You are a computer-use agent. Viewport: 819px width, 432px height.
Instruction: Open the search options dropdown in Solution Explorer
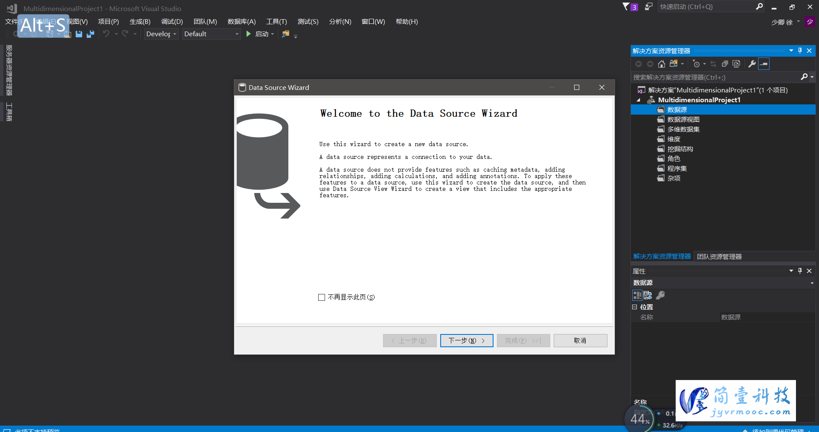pyautogui.click(x=812, y=77)
